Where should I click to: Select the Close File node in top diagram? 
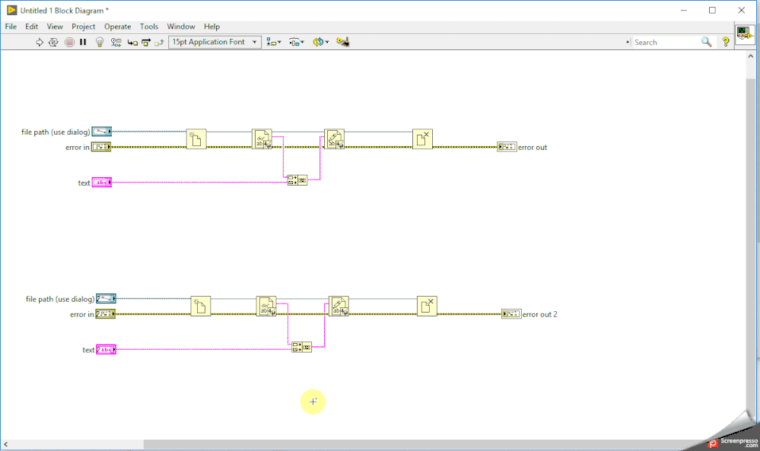click(422, 139)
